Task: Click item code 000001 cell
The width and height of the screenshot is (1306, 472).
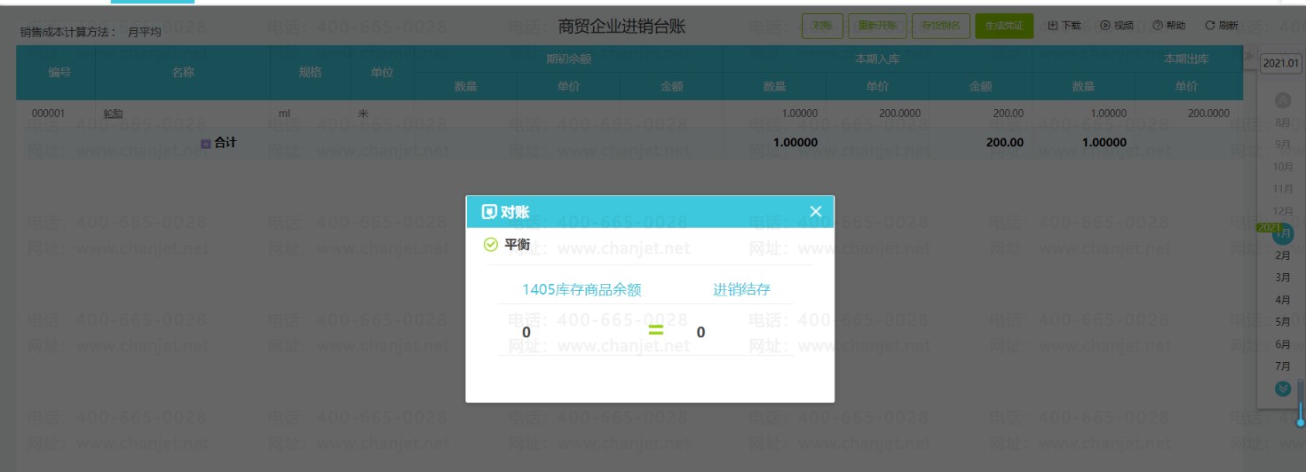Action: point(48,114)
